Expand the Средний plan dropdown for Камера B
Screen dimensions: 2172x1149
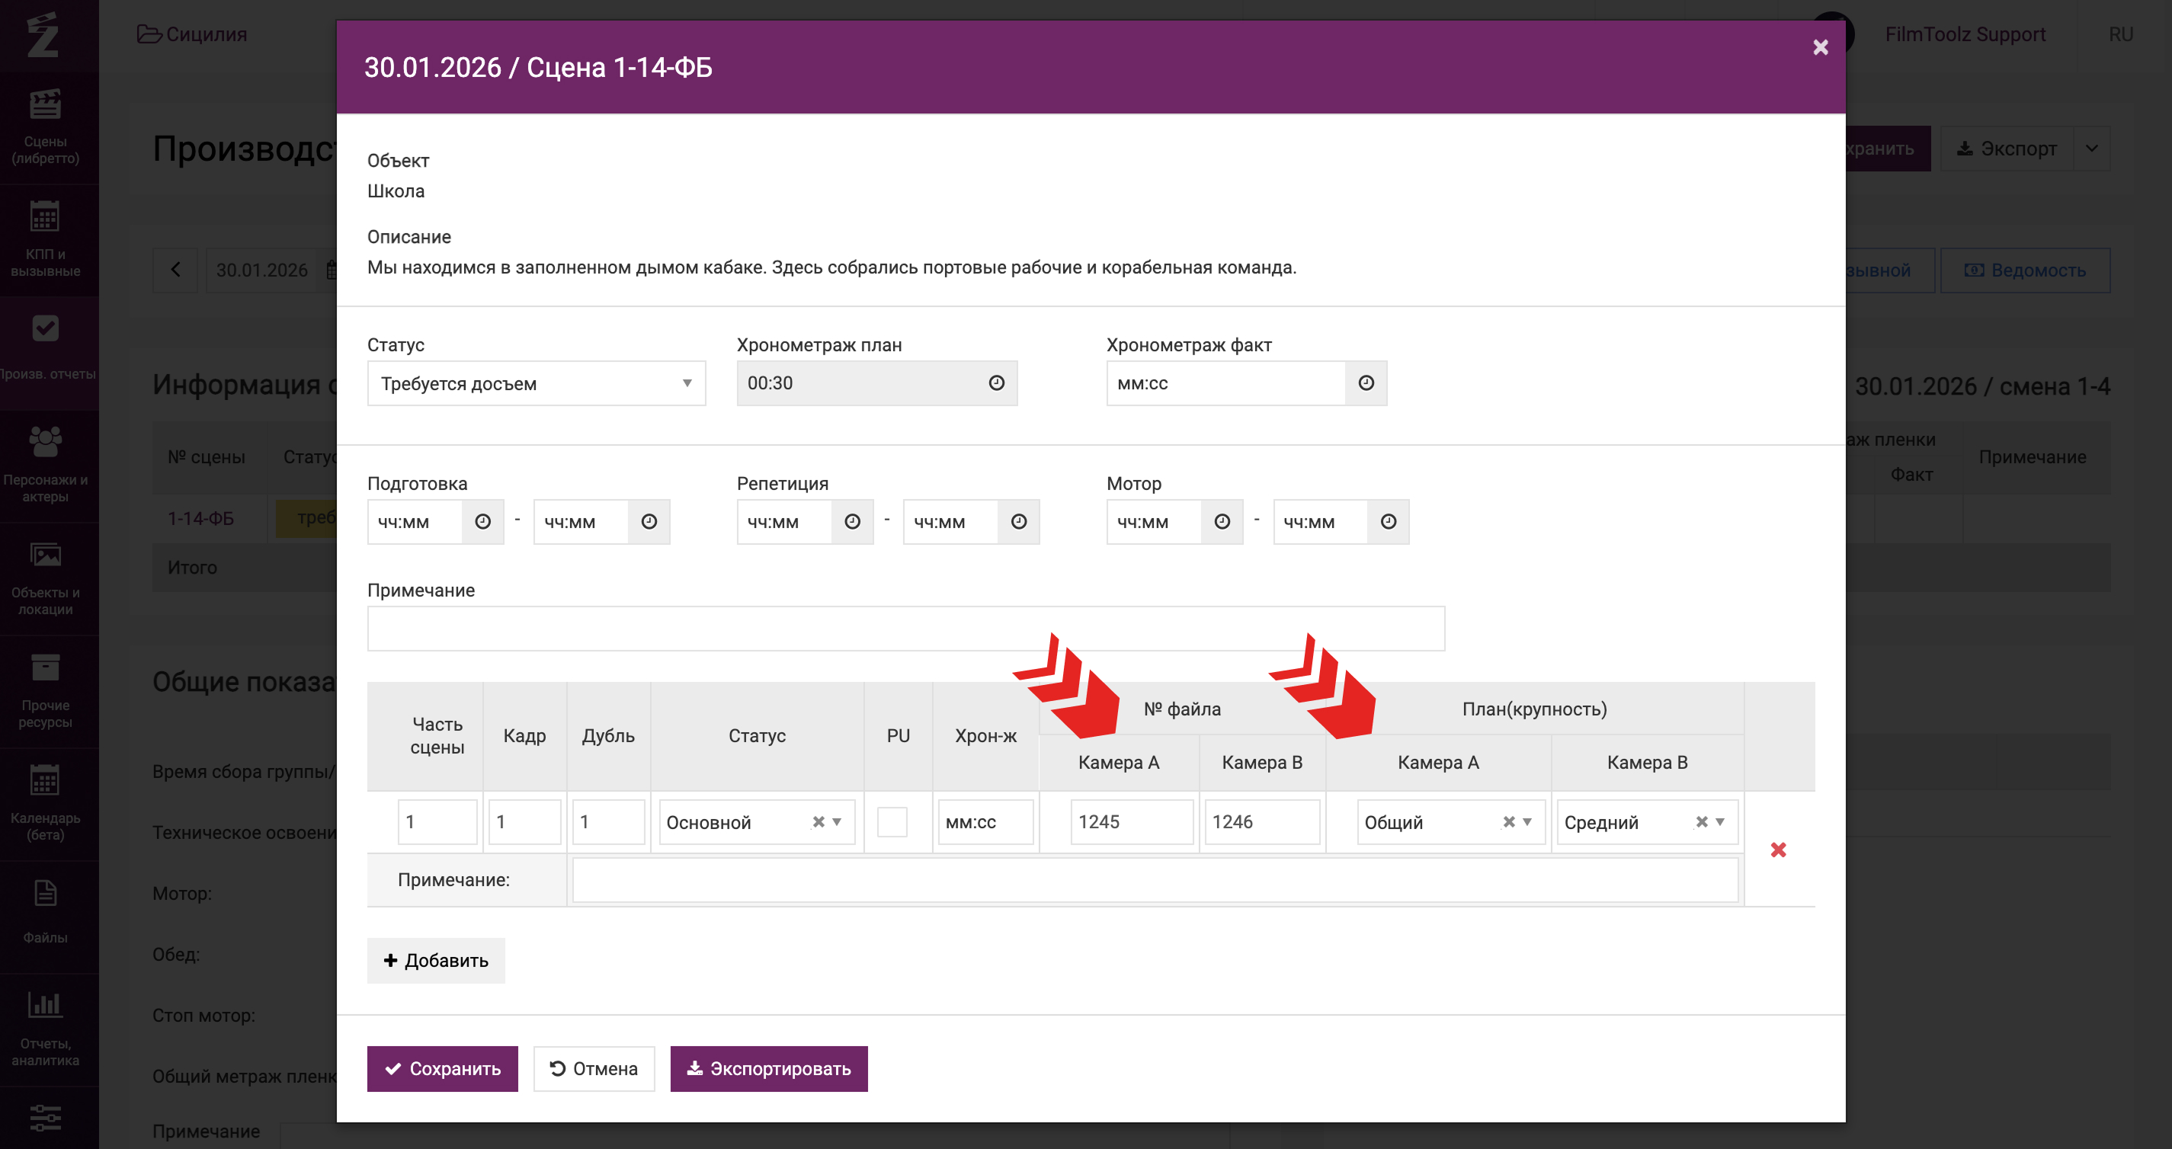click(x=1720, y=822)
